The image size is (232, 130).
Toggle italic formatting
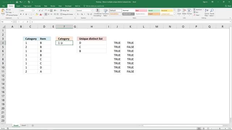pyautogui.click(x=23, y=14)
